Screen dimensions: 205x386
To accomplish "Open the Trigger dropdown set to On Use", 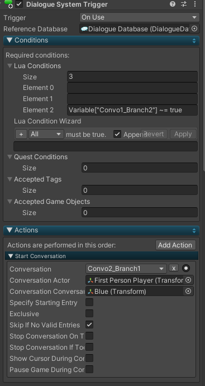I will point(140,17).
